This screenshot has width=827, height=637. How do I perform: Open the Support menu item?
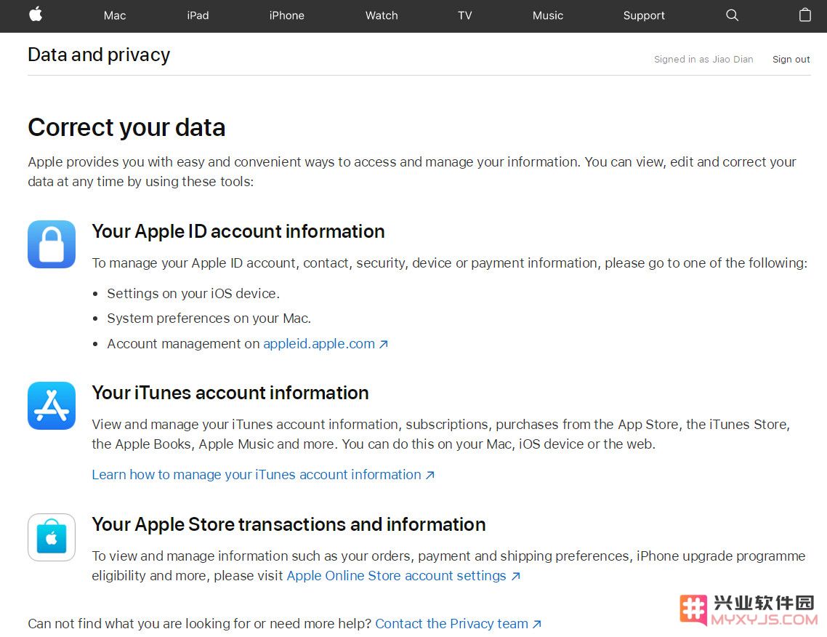[643, 15]
